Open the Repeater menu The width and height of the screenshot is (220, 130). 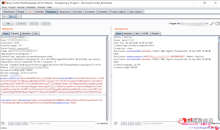[31, 7]
